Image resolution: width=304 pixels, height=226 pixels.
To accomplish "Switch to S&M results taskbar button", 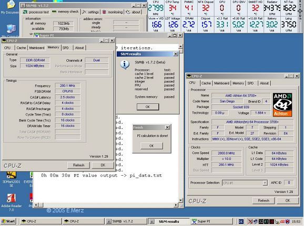I will click(x=169, y=221).
